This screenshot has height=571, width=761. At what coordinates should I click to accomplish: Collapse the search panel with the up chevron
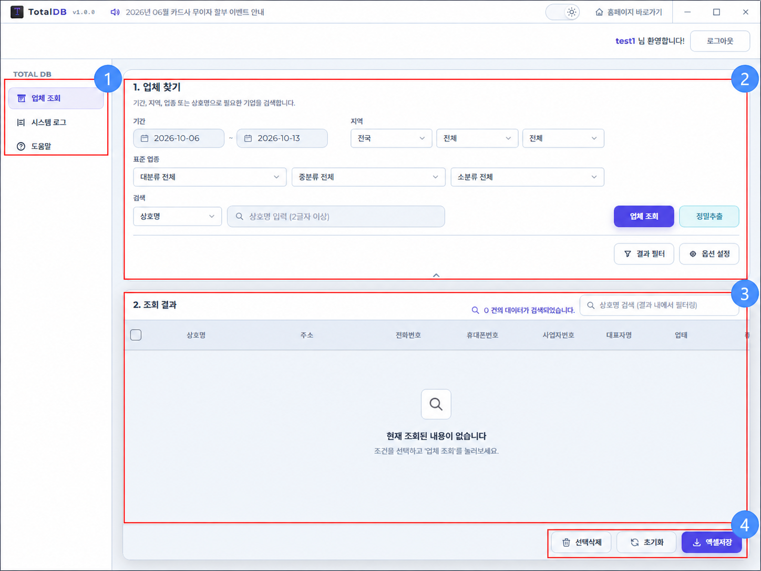[x=436, y=275]
